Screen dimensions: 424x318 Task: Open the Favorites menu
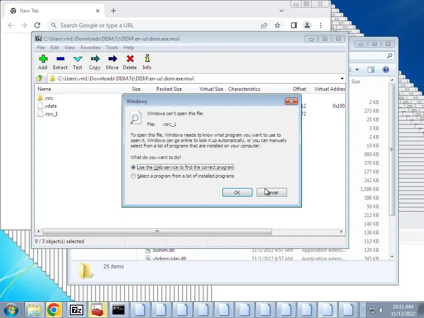point(90,48)
